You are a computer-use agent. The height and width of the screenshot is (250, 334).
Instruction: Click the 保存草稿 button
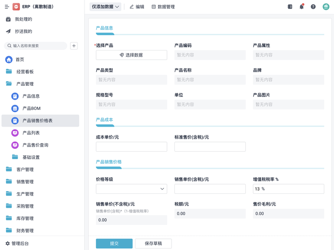(x=153, y=244)
